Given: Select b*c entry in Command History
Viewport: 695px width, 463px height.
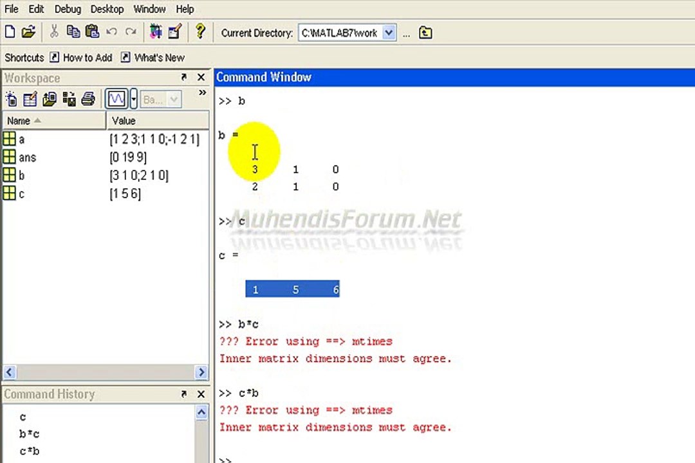Looking at the screenshot, I should (29, 434).
